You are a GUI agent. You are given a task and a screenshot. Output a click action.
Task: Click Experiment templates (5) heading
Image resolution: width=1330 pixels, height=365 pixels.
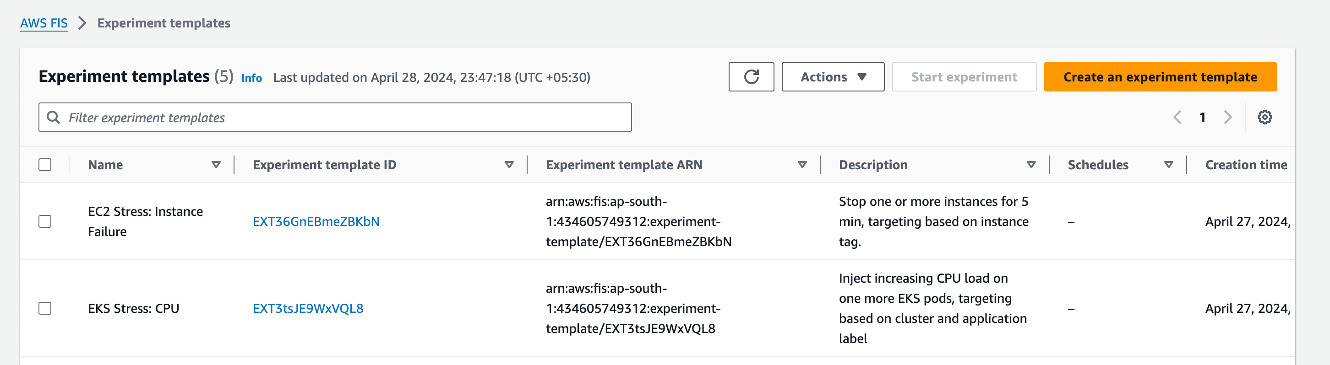(136, 76)
